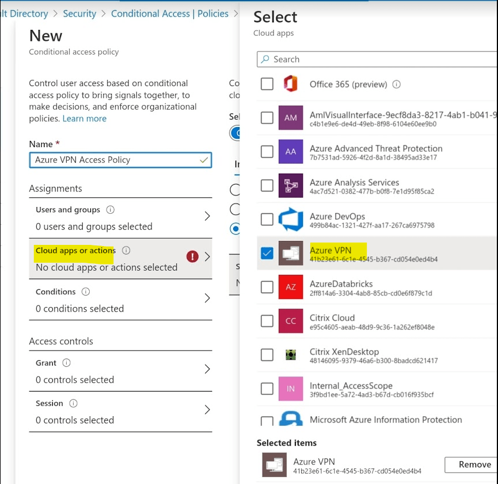
Task: Click the Learn more link
Action: (x=84, y=118)
